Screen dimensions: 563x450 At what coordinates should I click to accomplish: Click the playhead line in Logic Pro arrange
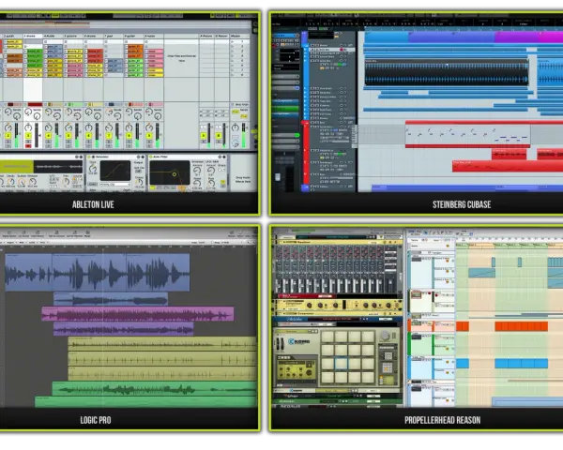pyautogui.click(x=102, y=324)
